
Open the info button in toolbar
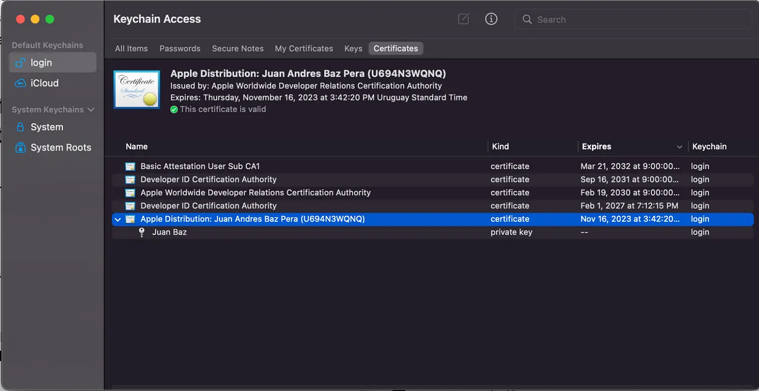point(491,19)
